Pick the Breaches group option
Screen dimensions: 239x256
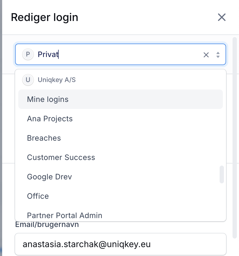(x=121, y=138)
